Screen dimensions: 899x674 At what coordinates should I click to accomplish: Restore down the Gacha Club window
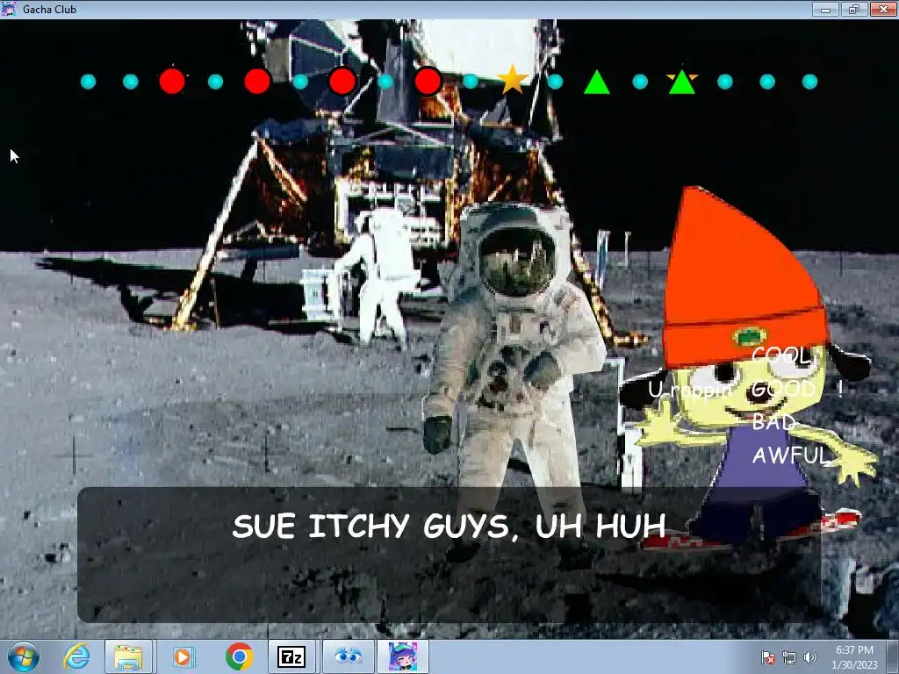(x=854, y=9)
